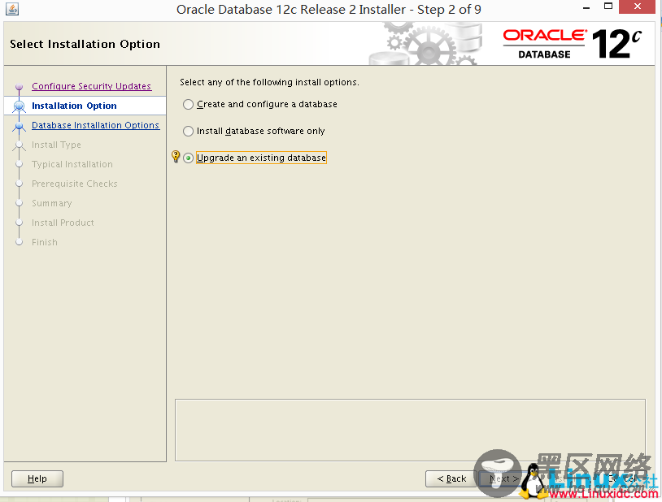
Task: Click the Configure Security Updates step bullet icon
Action: tap(19, 87)
